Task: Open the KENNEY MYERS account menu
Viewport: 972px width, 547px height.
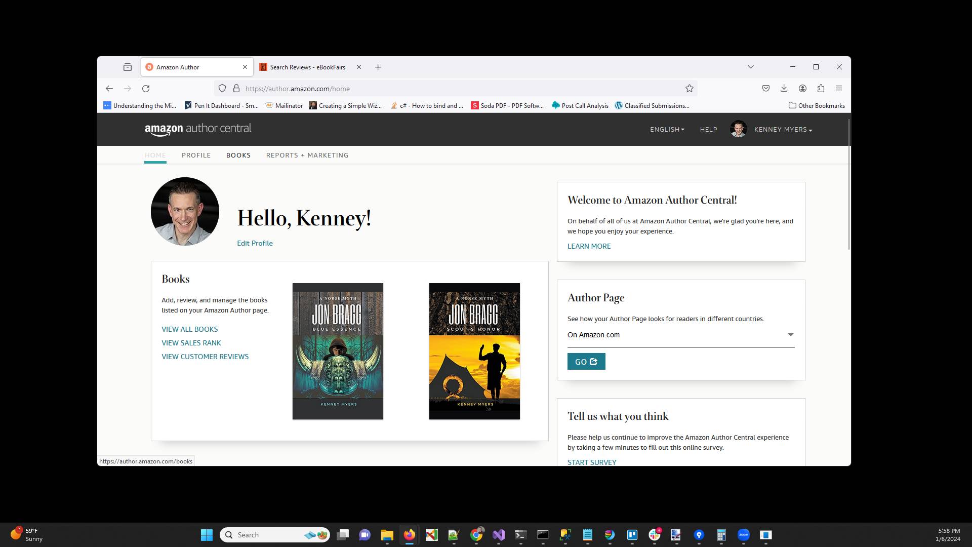Action: 783,129
